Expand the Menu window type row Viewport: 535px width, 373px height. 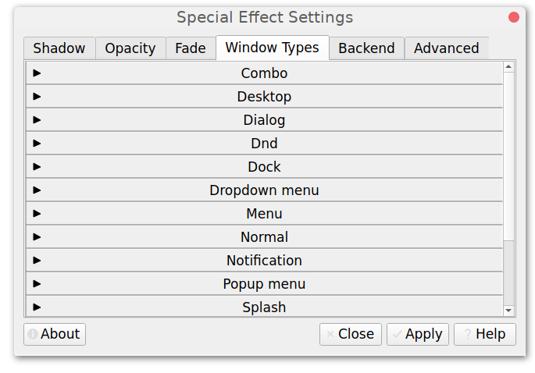point(37,214)
